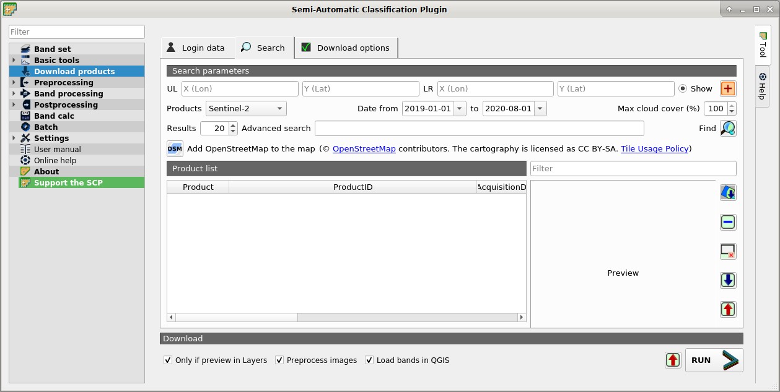Image resolution: width=780 pixels, height=392 pixels.
Task: Uncheck Load bands in QGIS checkbox
Action: click(x=369, y=360)
